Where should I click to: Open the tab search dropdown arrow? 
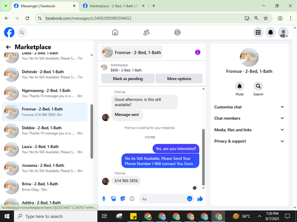click(6, 6)
